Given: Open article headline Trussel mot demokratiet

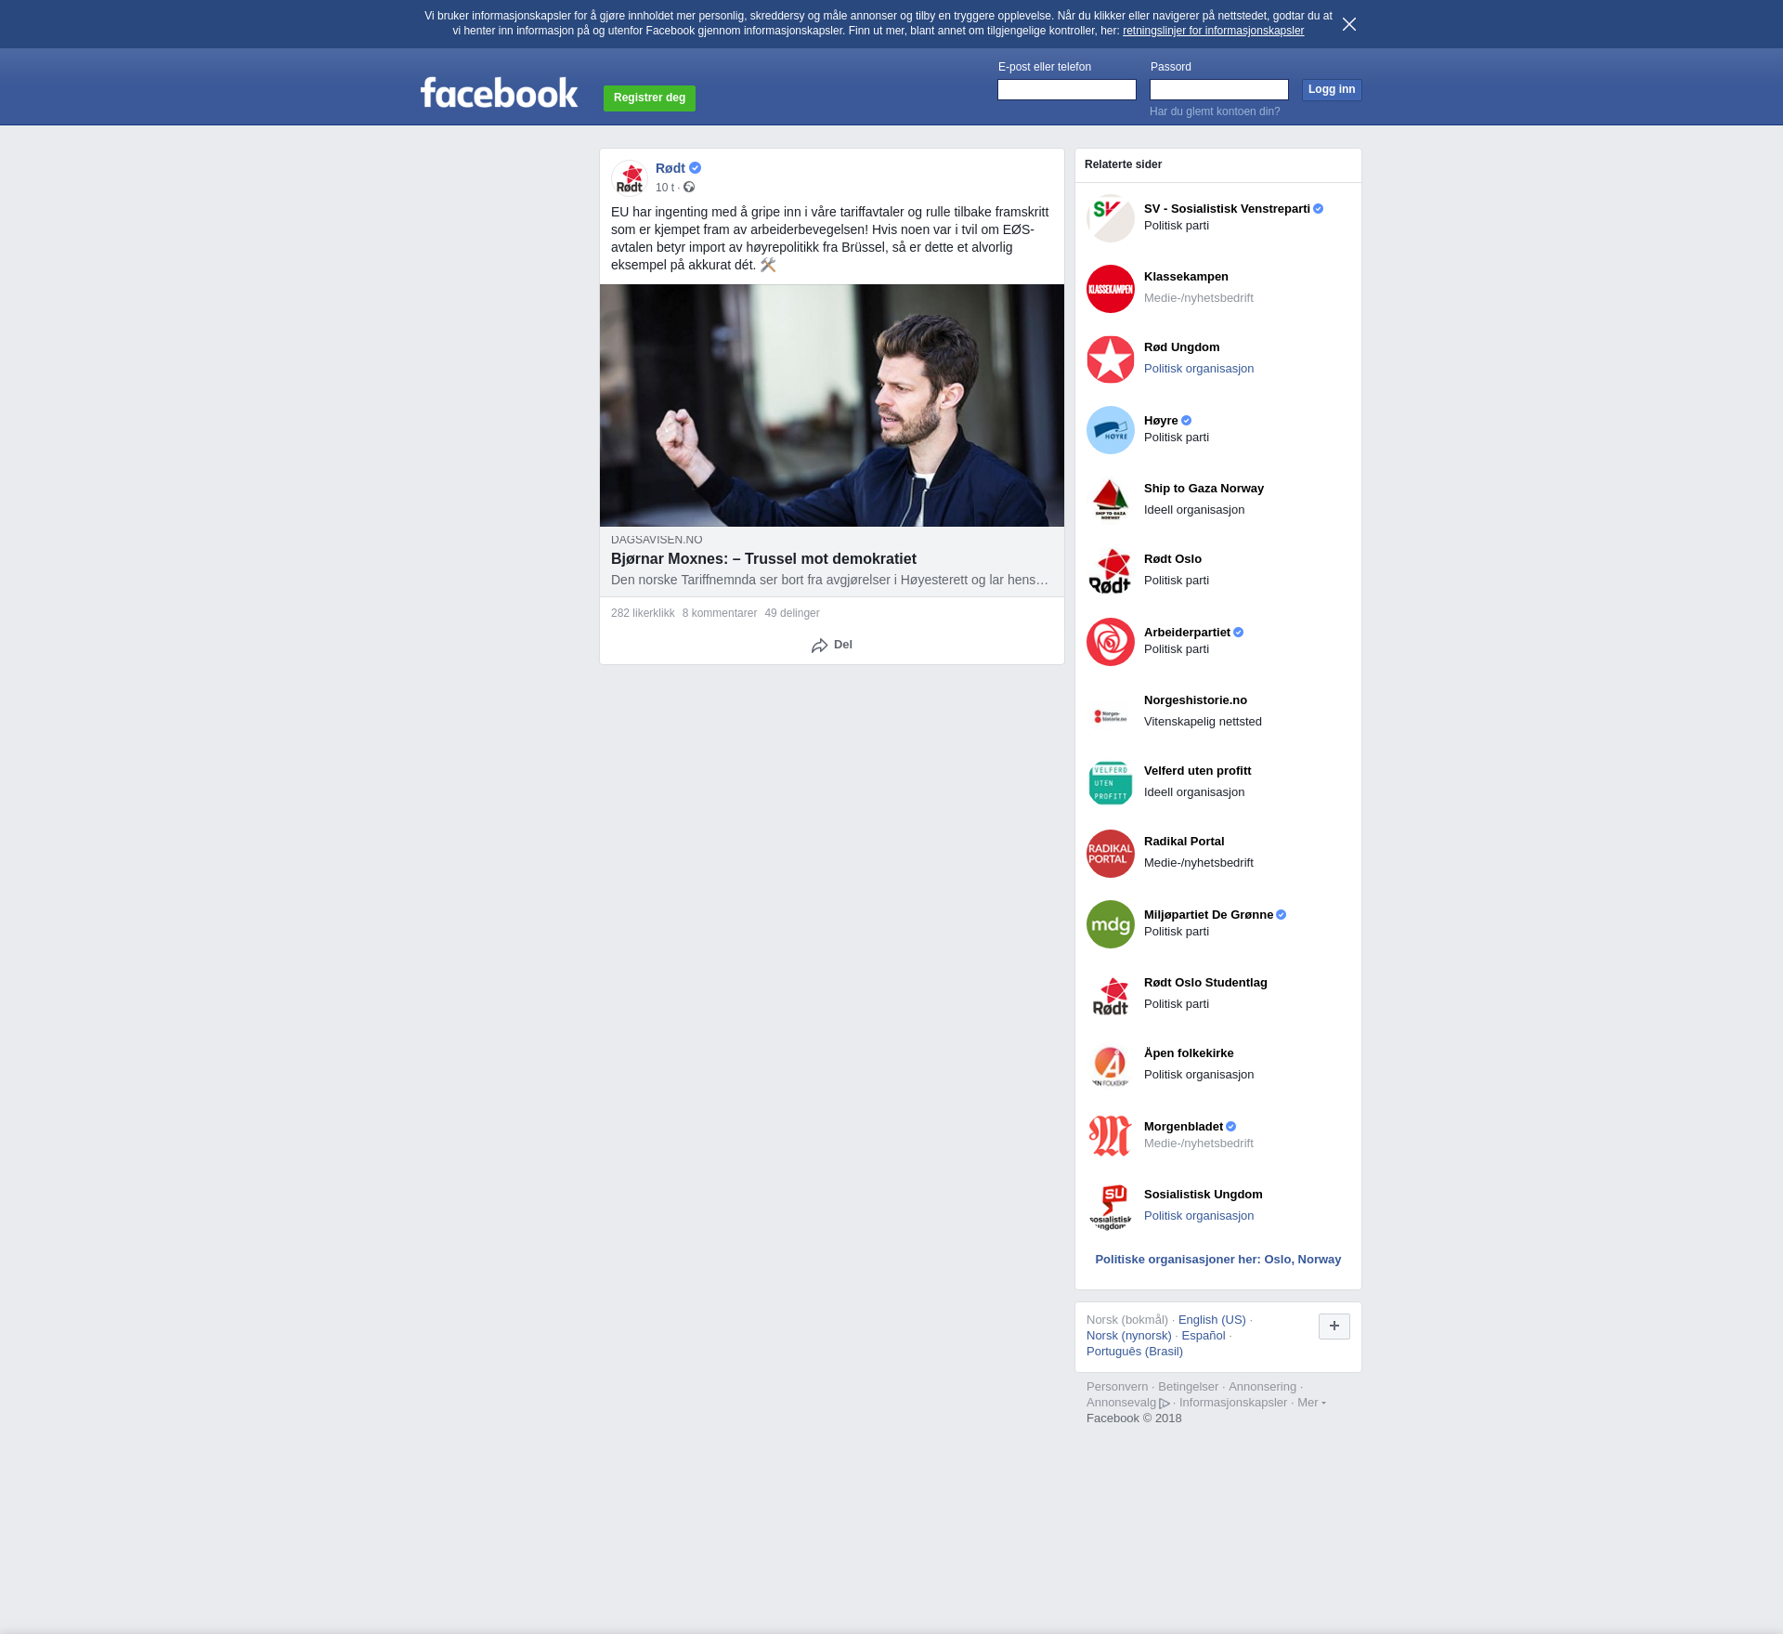Looking at the screenshot, I should [763, 558].
